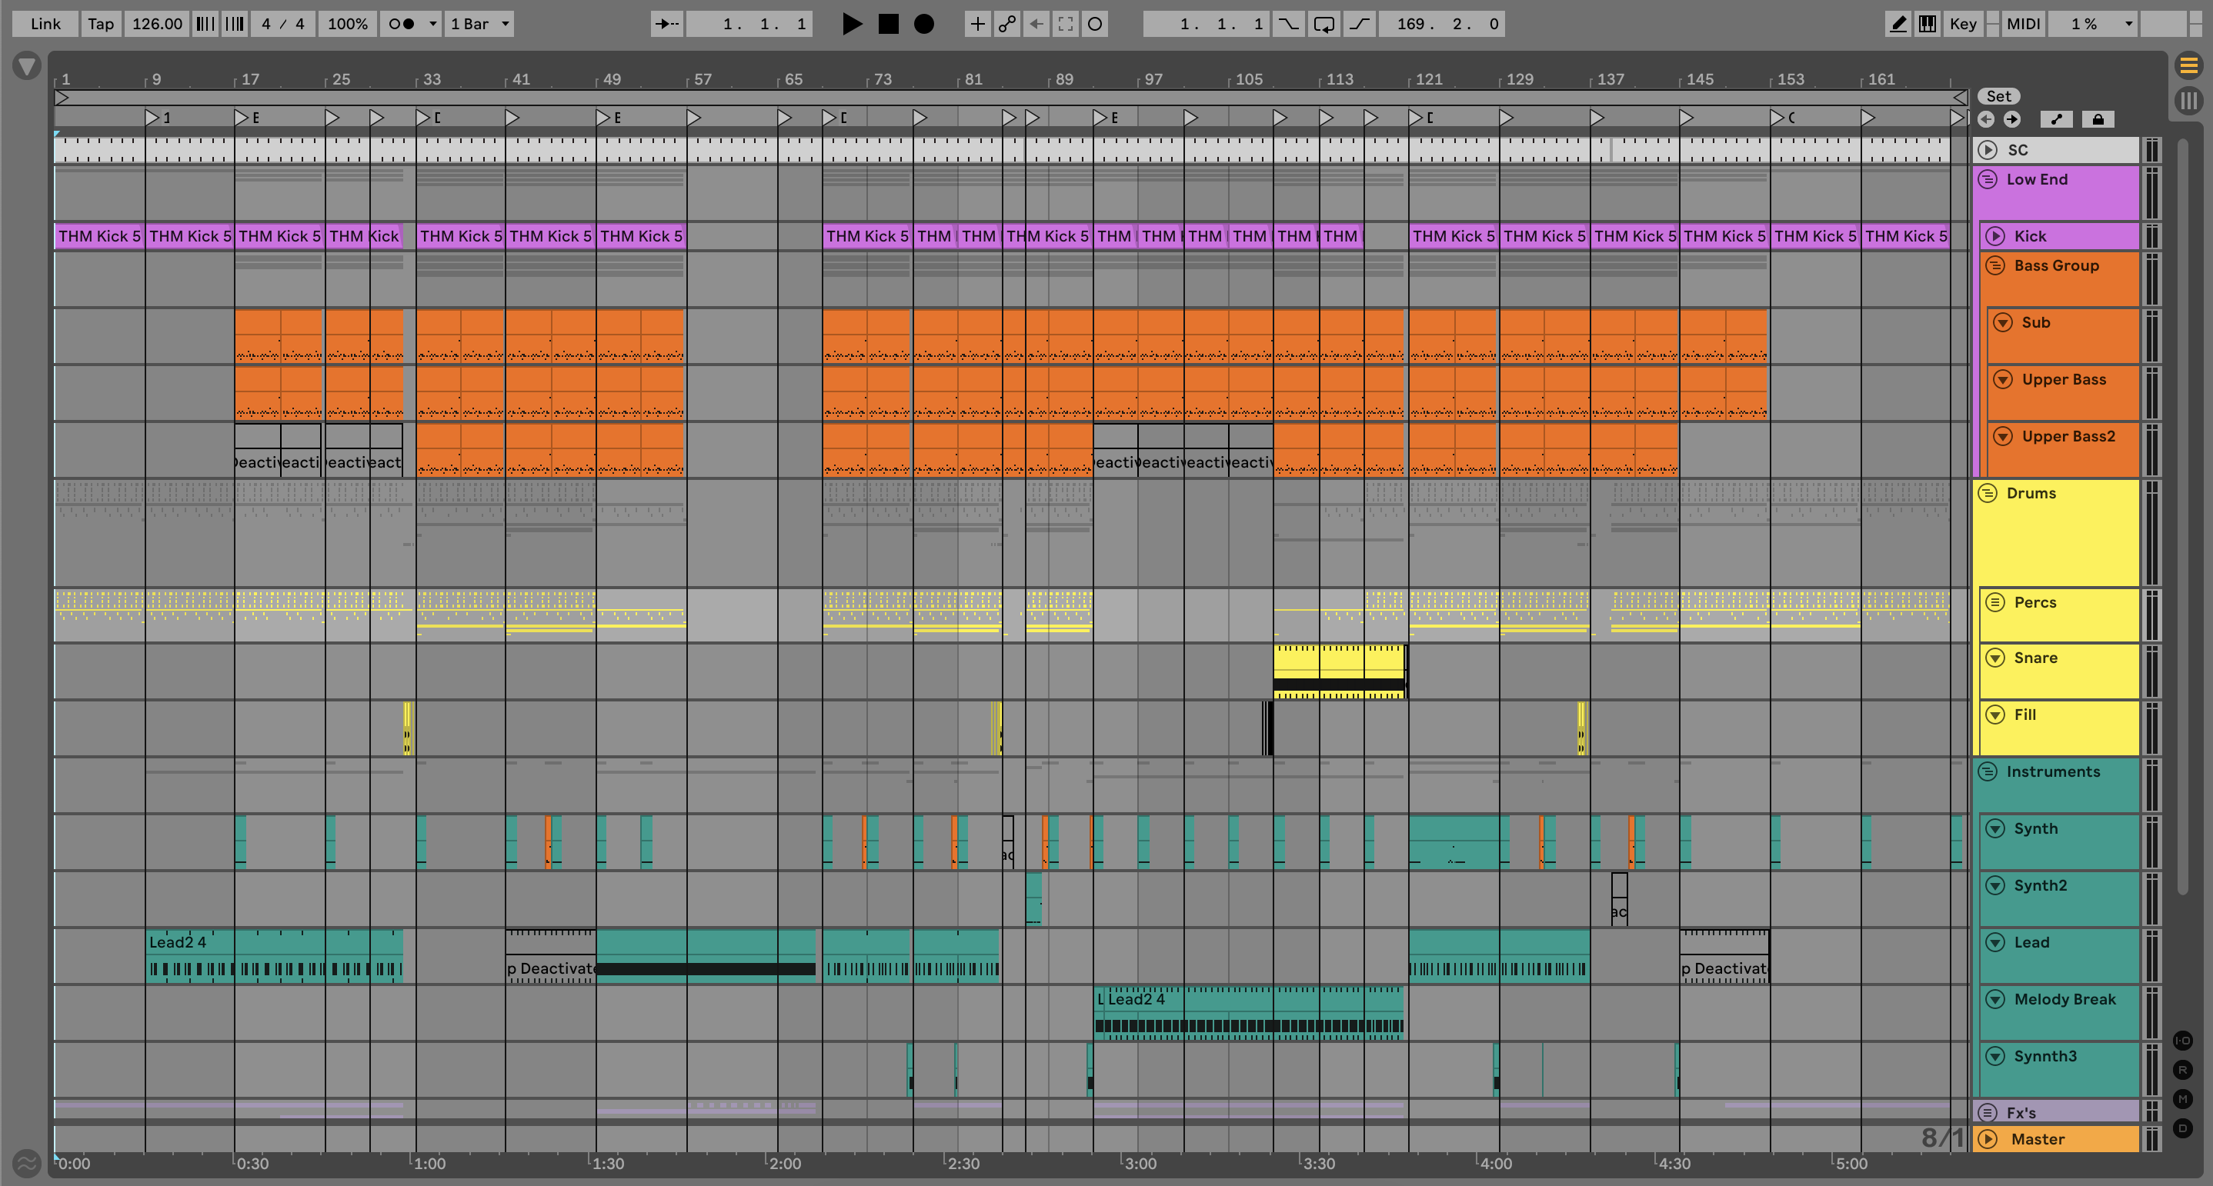
Task: Click the Stop transport button
Action: (x=888, y=24)
